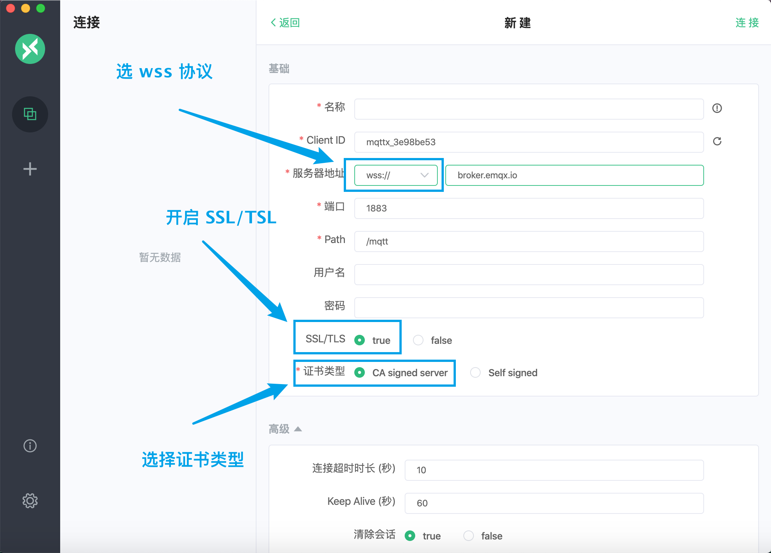This screenshot has height=553, width=771.
Task: Click the 返回 link to go back
Action: click(288, 23)
